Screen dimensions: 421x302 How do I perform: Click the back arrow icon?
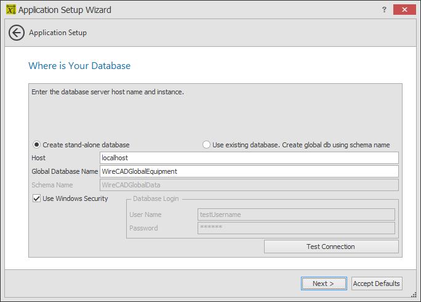click(x=17, y=33)
